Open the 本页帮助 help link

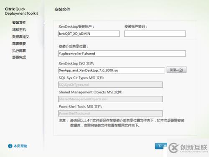click(20, 146)
